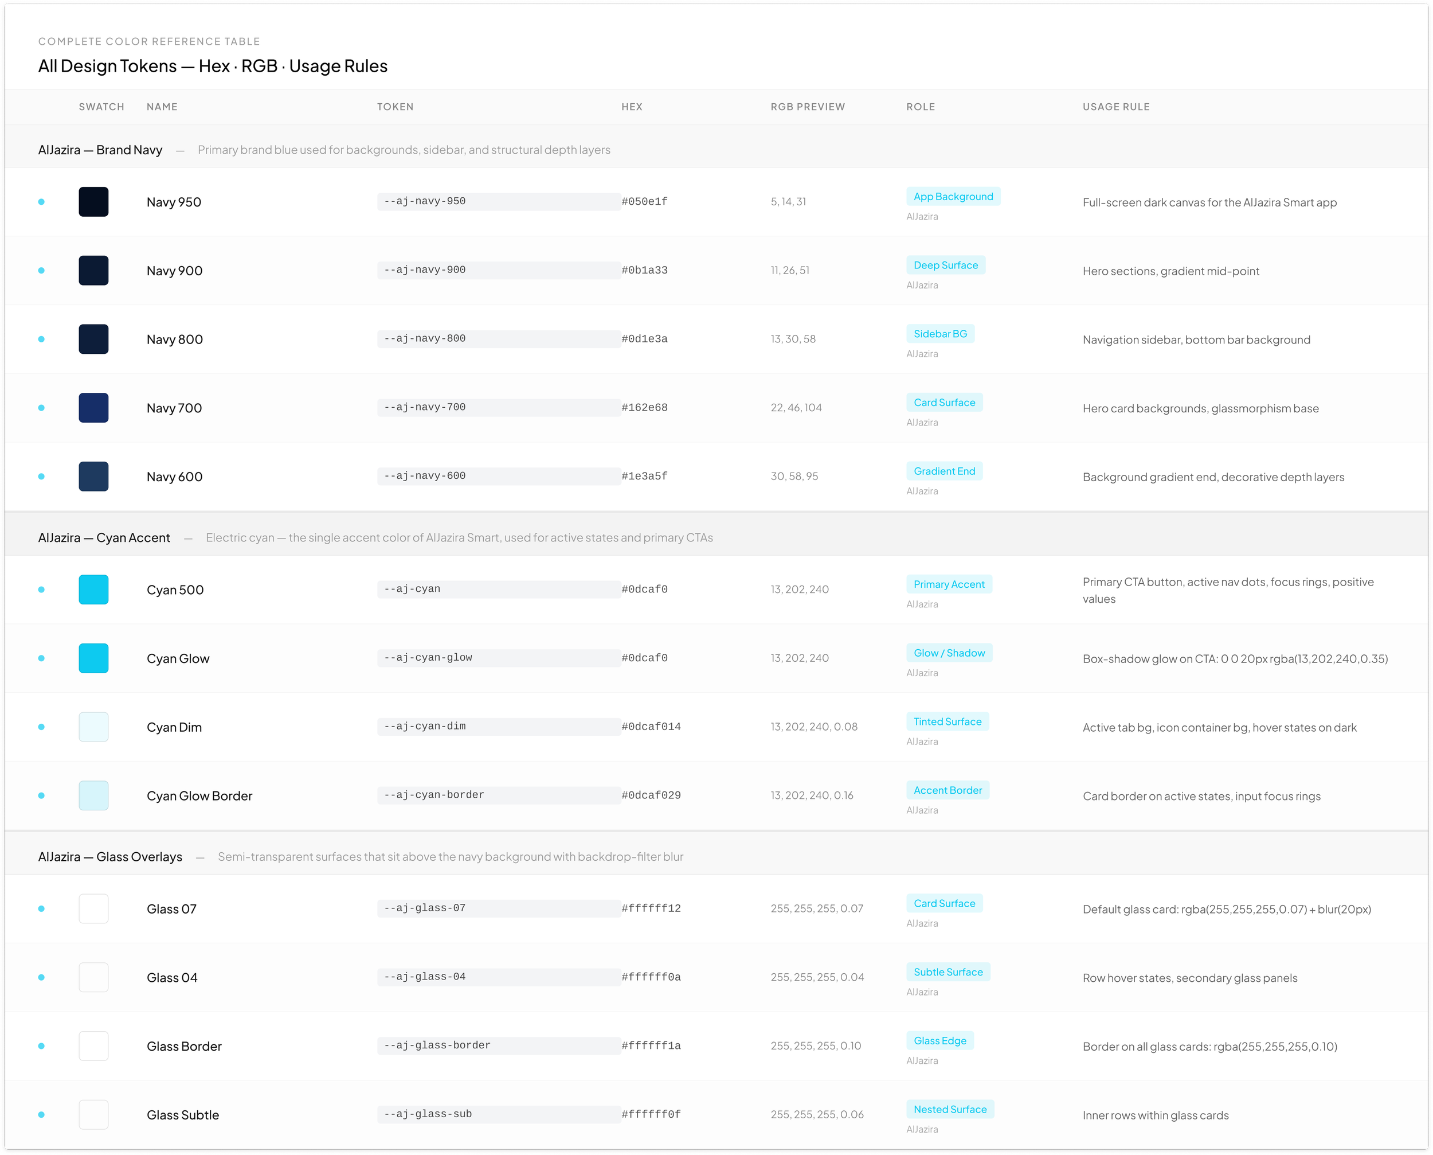Select the USAGE RULE column header
This screenshot has width=1433, height=1155.
pos(1116,107)
